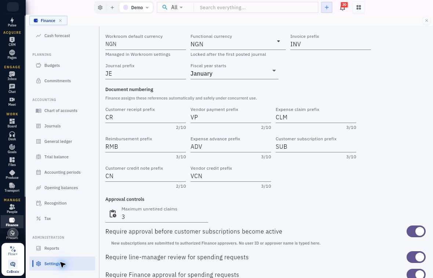Click plus icon next to Demo workspace
The width and height of the screenshot is (433, 278).
pos(112,7)
